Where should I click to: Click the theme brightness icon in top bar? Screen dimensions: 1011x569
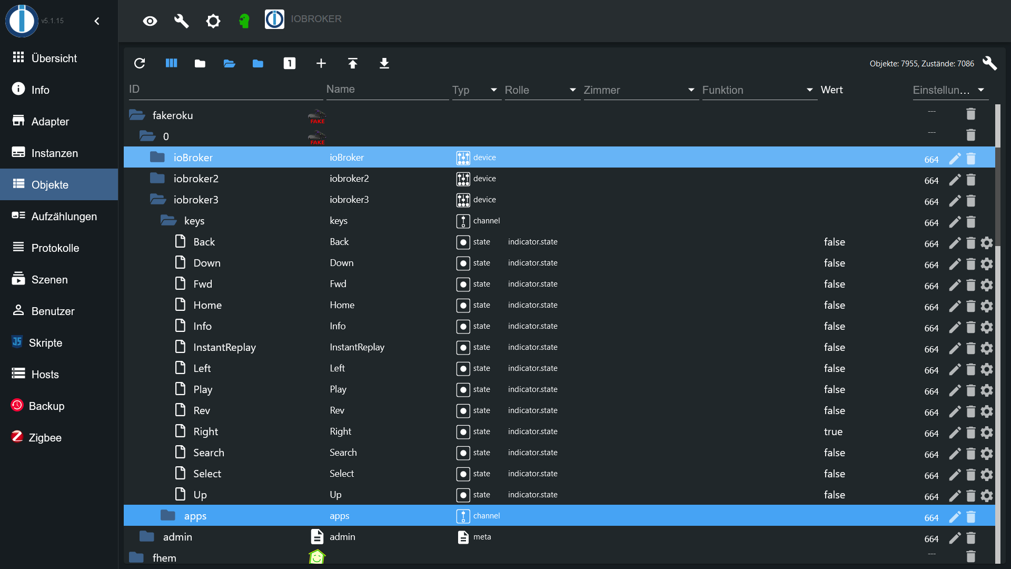213,21
